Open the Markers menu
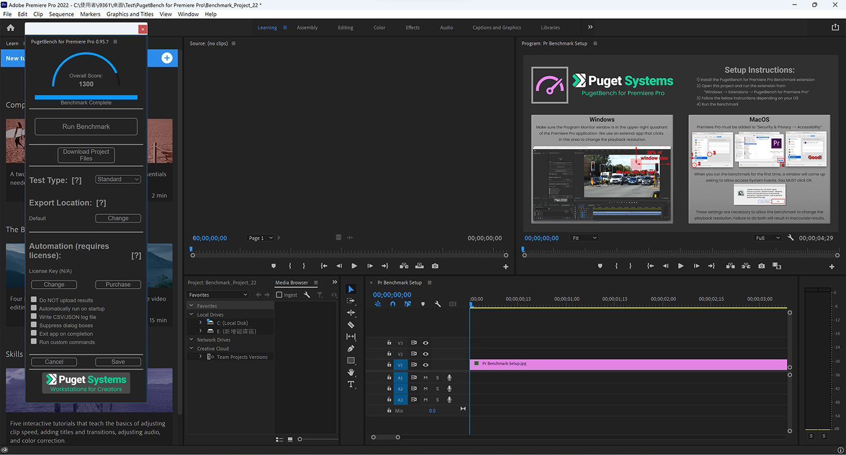The height and width of the screenshot is (455, 846). (x=90, y=14)
